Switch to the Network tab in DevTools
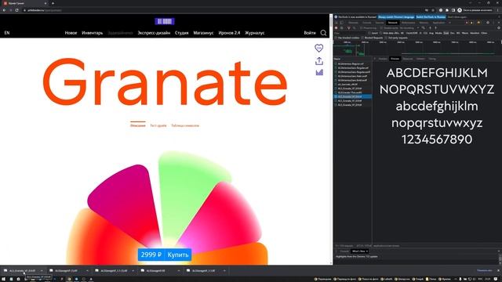This screenshot has height=282, width=502. tap(392, 23)
